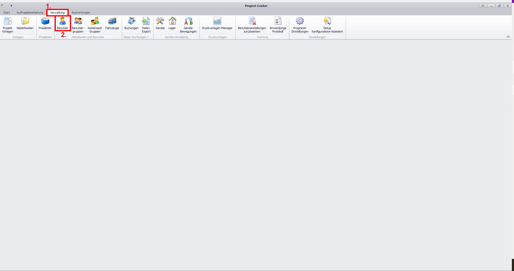This screenshot has height=271, width=514.
Task: Open the Fahrzeuge truck icon
Action: pyautogui.click(x=112, y=24)
